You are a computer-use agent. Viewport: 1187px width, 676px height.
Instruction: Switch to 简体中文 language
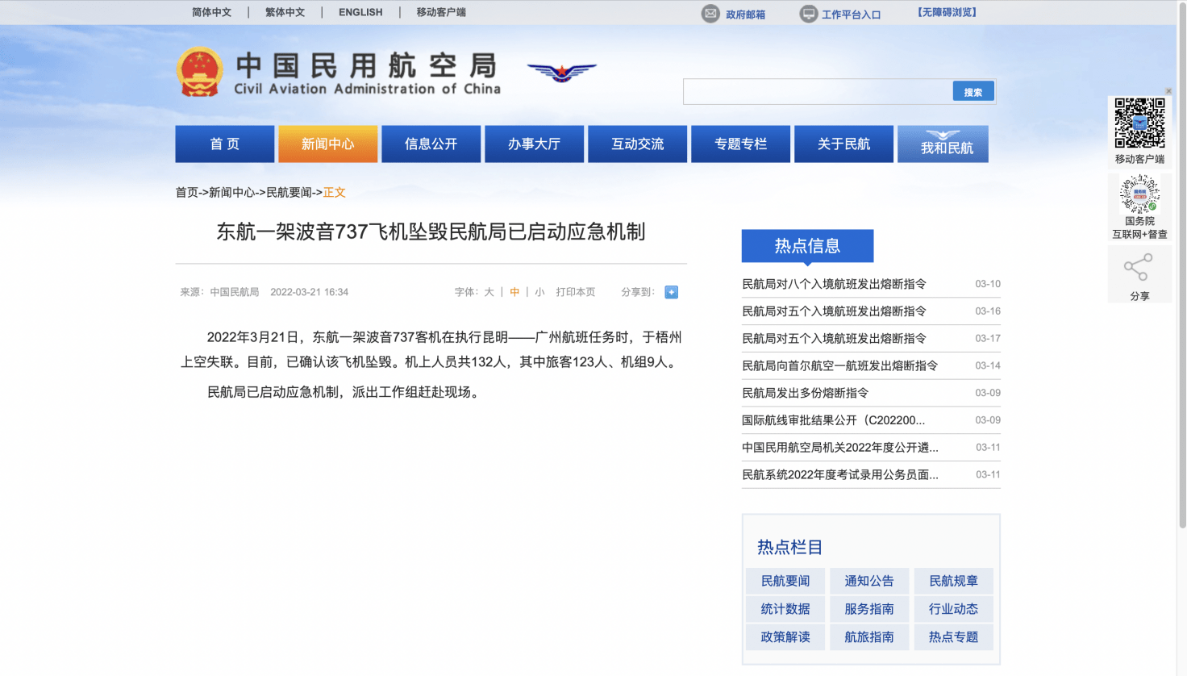pos(211,12)
